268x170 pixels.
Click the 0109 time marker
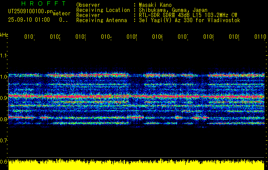tap(234, 37)
